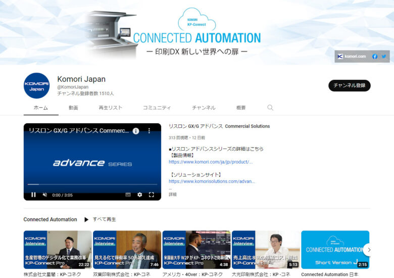
Task: Open the 再生リスト tab
Action: tap(110, 108)
